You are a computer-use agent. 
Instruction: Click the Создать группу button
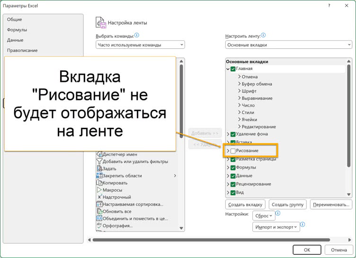(288, 205)
